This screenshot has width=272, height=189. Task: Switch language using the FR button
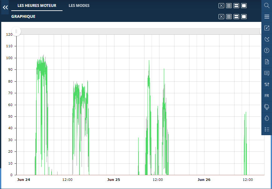tap(267, 95)
